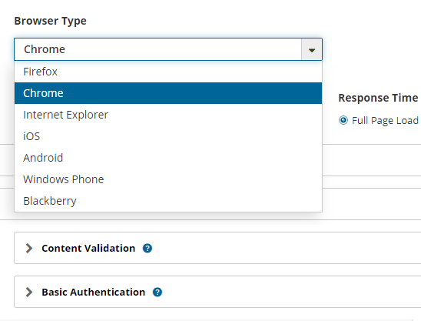Click the Basic Authentication section title
This screenshot has height=321, width=421.
click(x=94, y=292)
